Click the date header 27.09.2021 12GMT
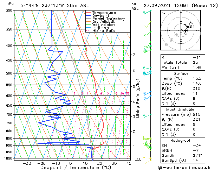Viewport: 221px width, 170px height. (166, 6)
